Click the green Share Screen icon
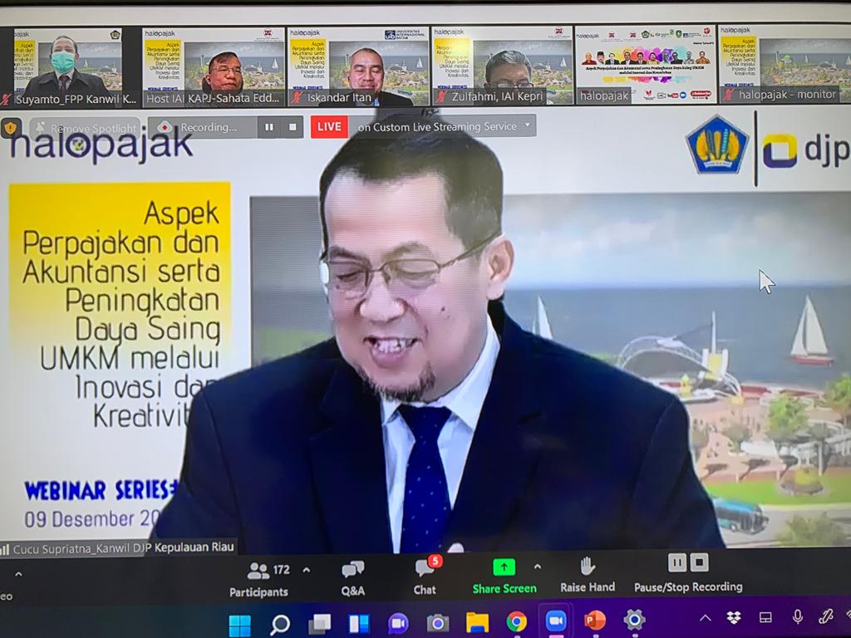 tap(504, 567)
